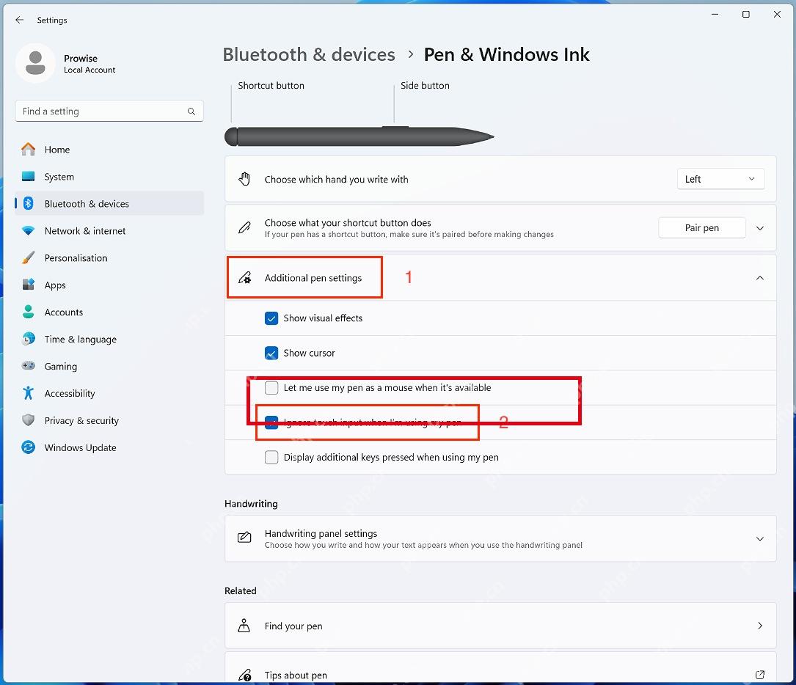
Task: Click the Tips about pen icon
Action: click(x=245, y=675)
